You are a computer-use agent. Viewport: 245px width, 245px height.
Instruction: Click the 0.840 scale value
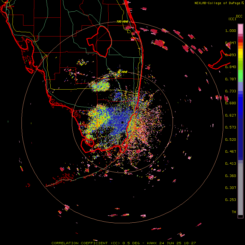(x=231, y=67)
